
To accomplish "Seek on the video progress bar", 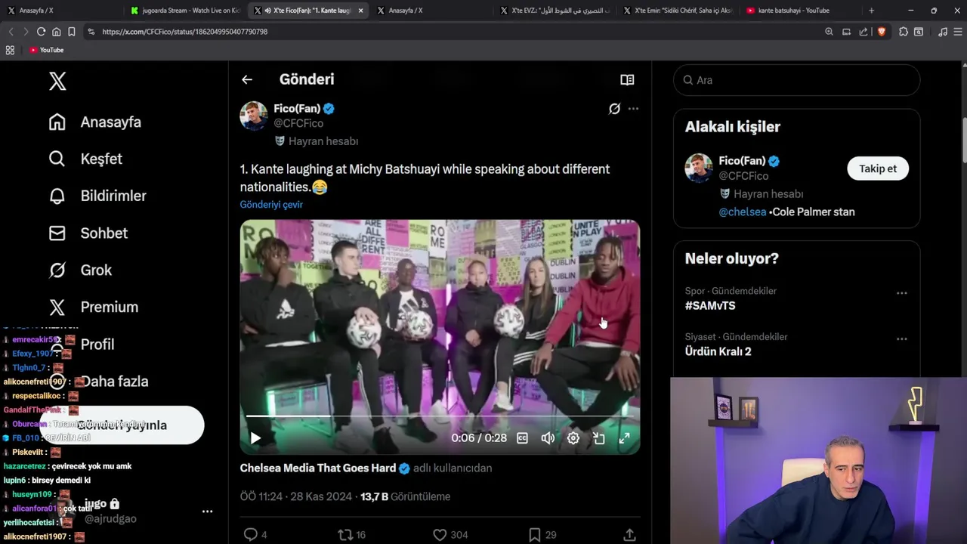I will pyautogui.click(x=440, y=416).
